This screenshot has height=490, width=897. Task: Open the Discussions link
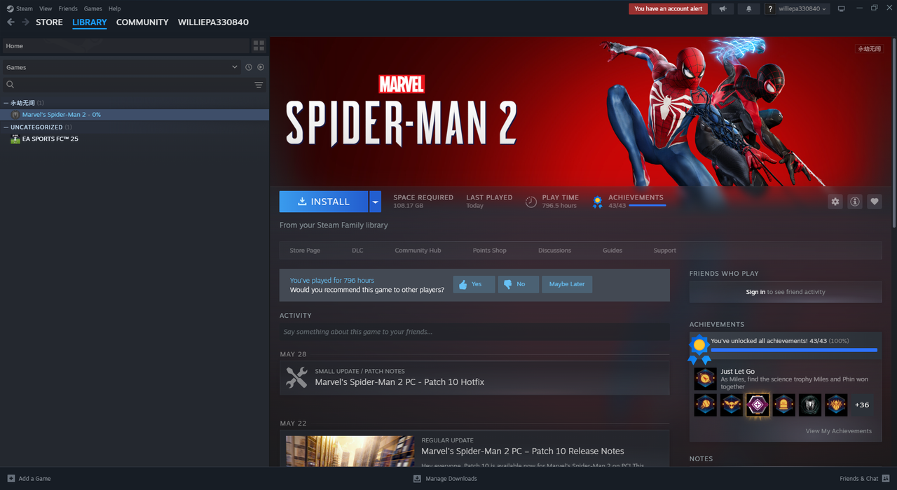(x=554, y=251)
